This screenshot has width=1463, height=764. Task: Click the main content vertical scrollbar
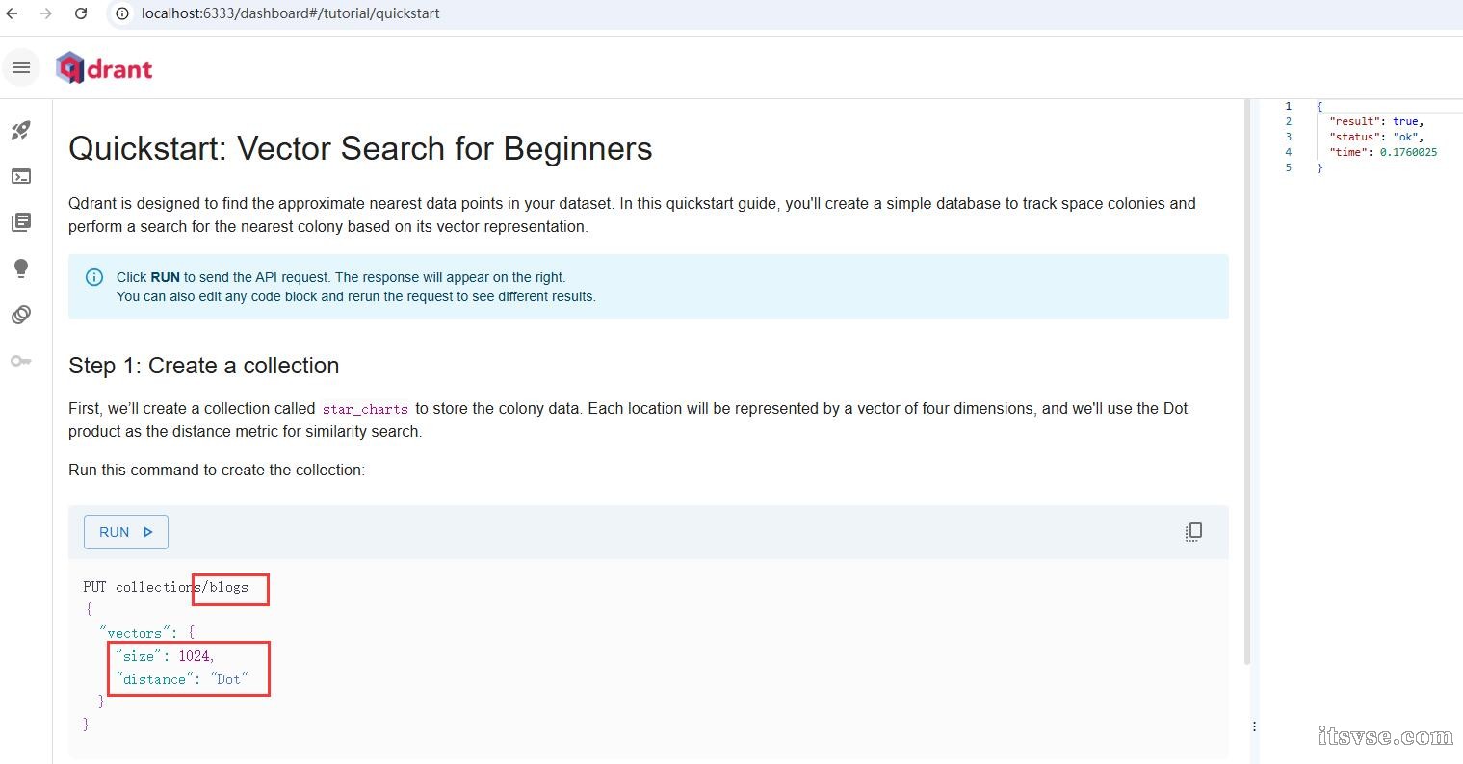[1247, 383]
